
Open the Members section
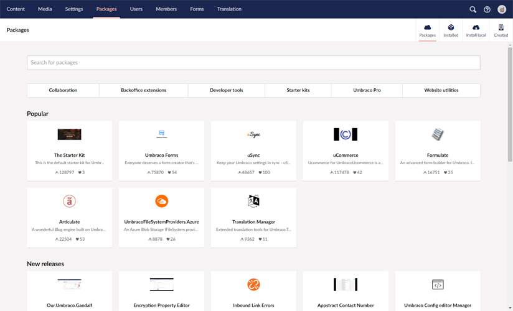click(166, 9)
